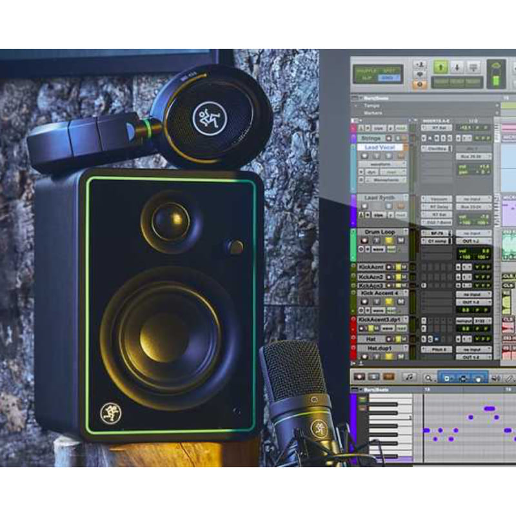The width and height of the screenshot is (516, 516).
Task: Open the Lead Vocal bus output dropdown
Action: pyautogui.click(x=473, y=156)
